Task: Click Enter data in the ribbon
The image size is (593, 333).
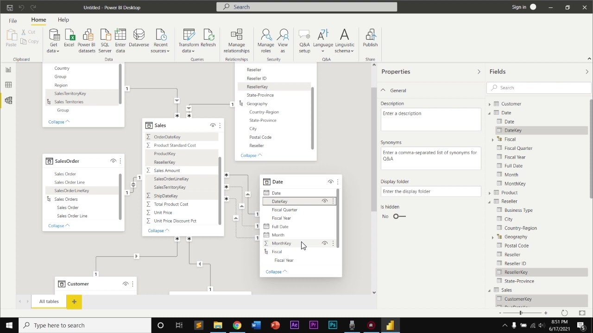Action: tap(120, 41)
